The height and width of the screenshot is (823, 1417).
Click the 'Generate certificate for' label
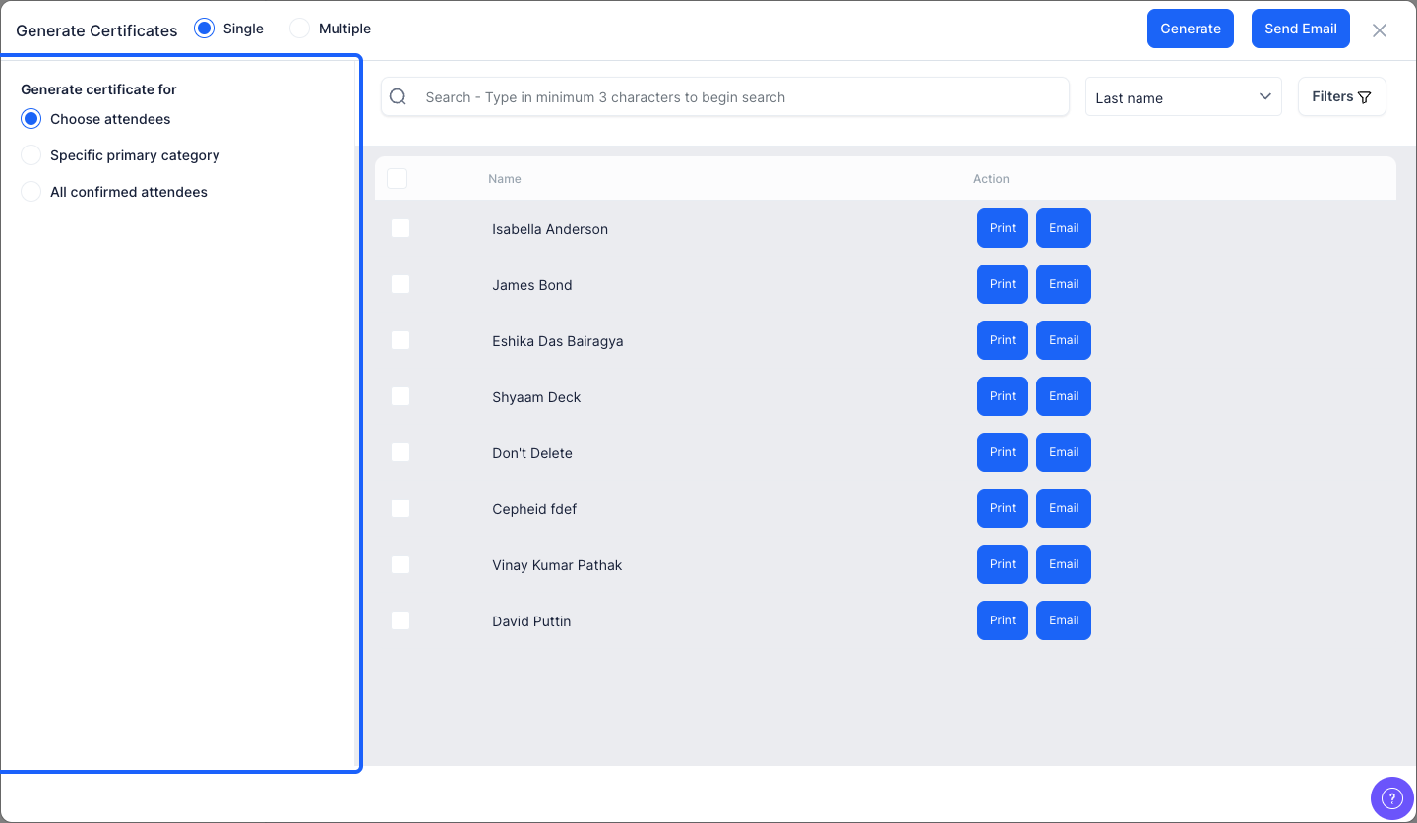point(98,89)
